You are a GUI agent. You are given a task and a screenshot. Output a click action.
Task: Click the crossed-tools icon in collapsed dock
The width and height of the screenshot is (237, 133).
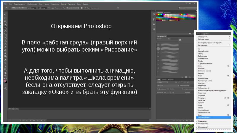[154, 29]
